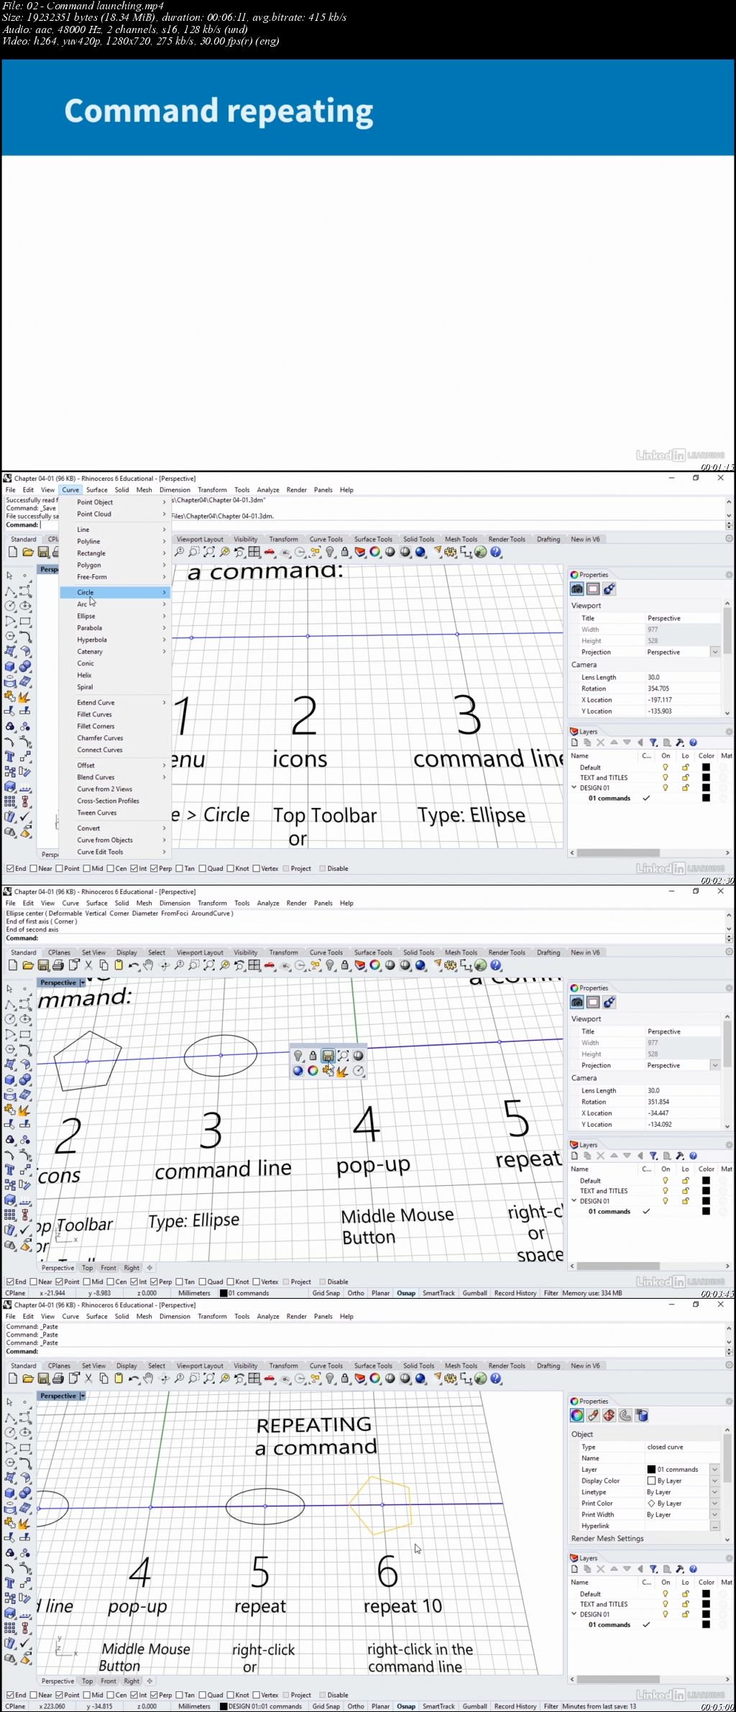Switch to the Front viewport tab in the closed-curve frame
Image resolution: width=736 pixels, height=1712 pixels.
(x=109, y=1681)
